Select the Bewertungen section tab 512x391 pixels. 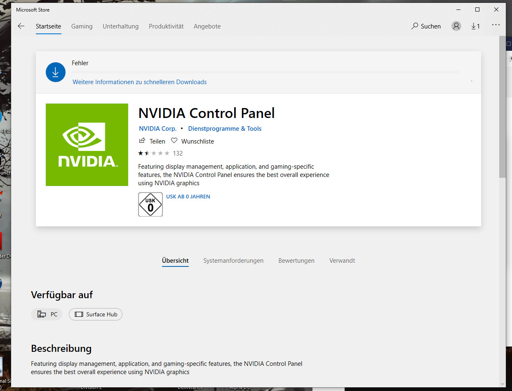pyautogui.click(x=296, y=261)
